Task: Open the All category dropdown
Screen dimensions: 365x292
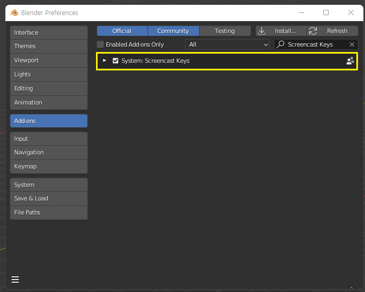Action: point(227,44)
